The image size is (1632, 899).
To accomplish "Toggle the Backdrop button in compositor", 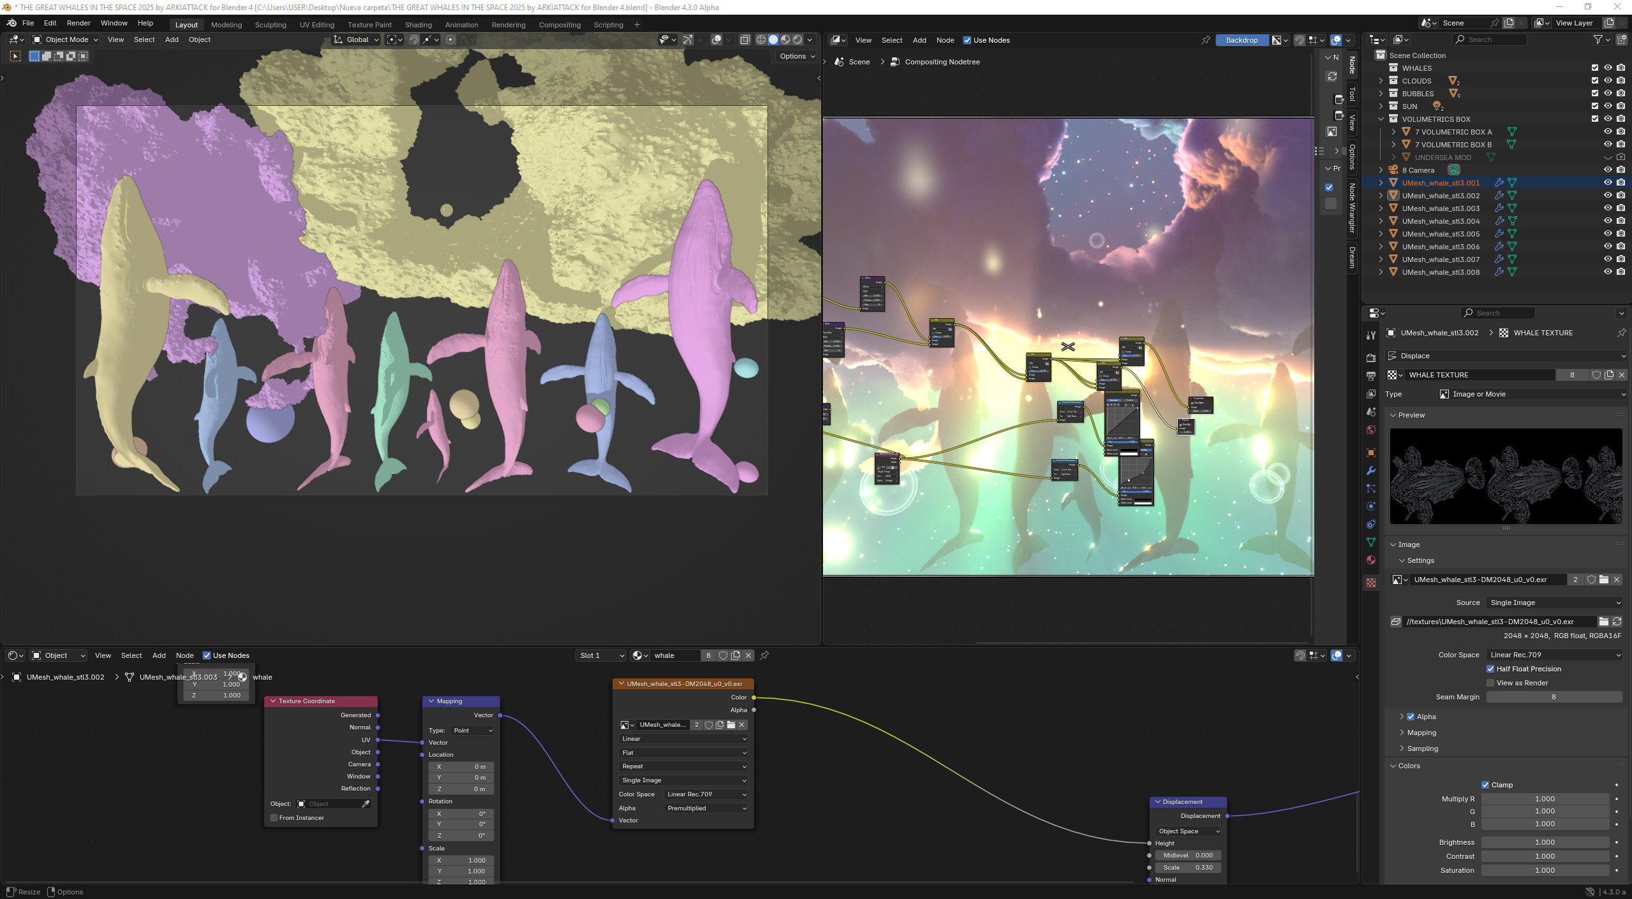I will point(1241,40).
